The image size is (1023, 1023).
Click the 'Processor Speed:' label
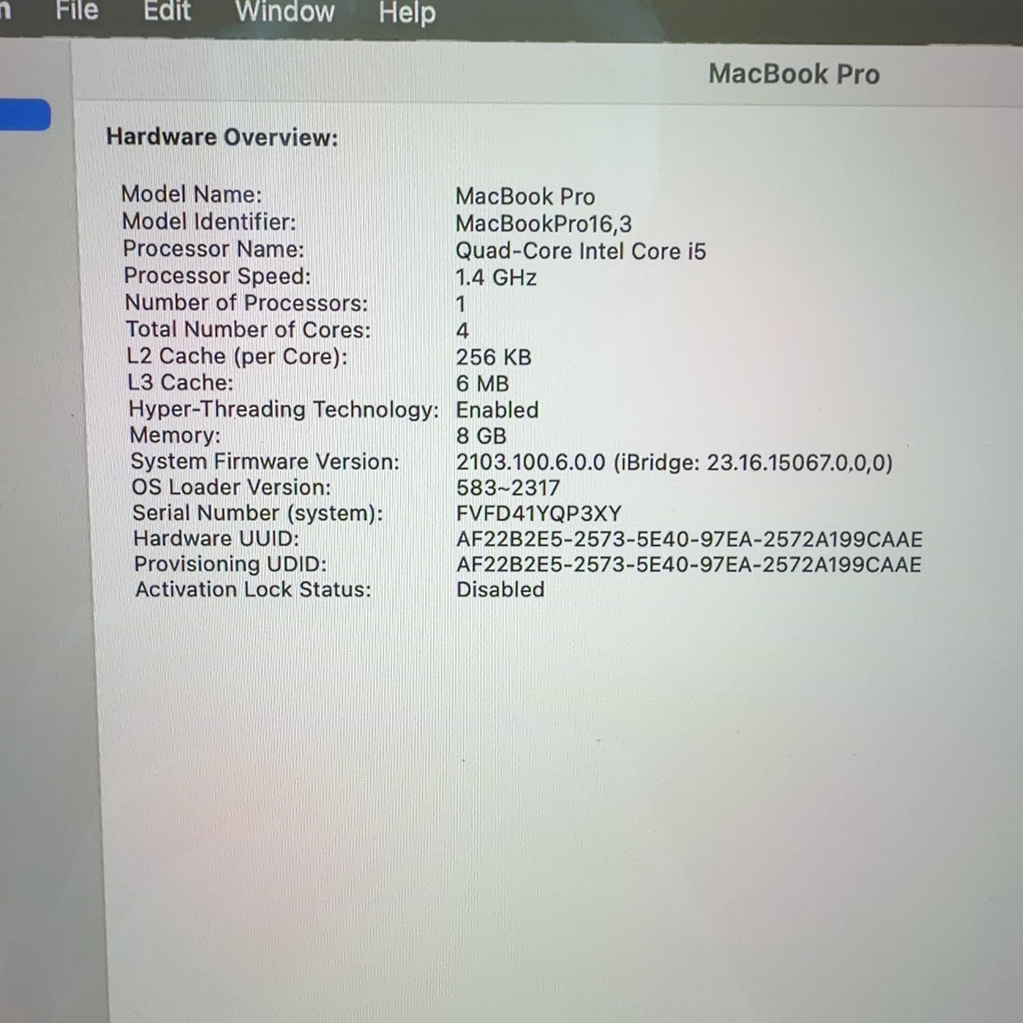tap(218, 276)
